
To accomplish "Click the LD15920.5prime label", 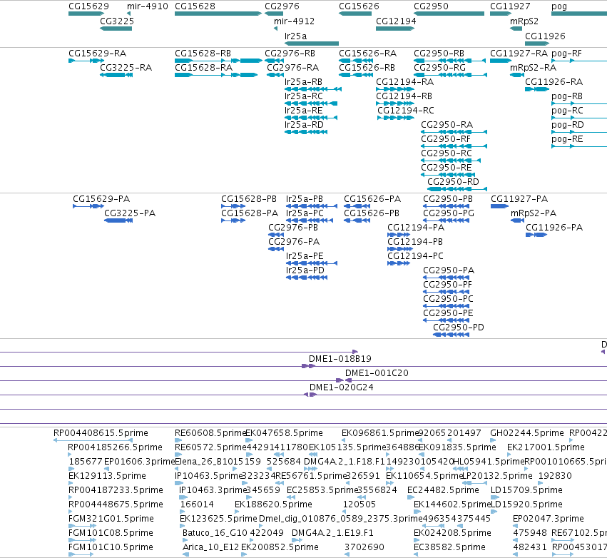I will (526, 504).
